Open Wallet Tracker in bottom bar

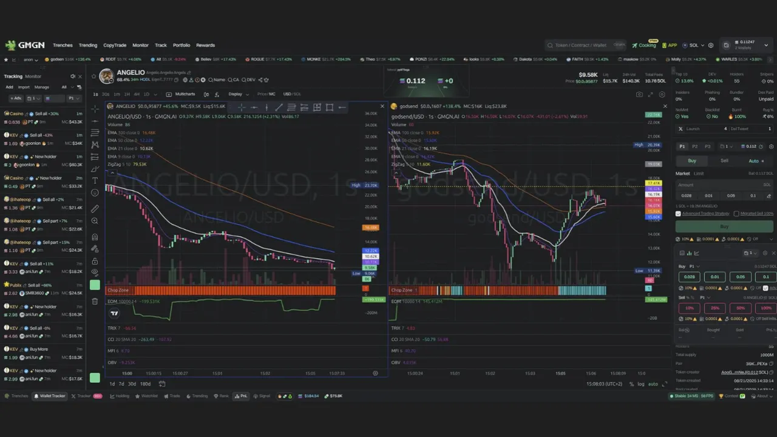coord(50,396)
